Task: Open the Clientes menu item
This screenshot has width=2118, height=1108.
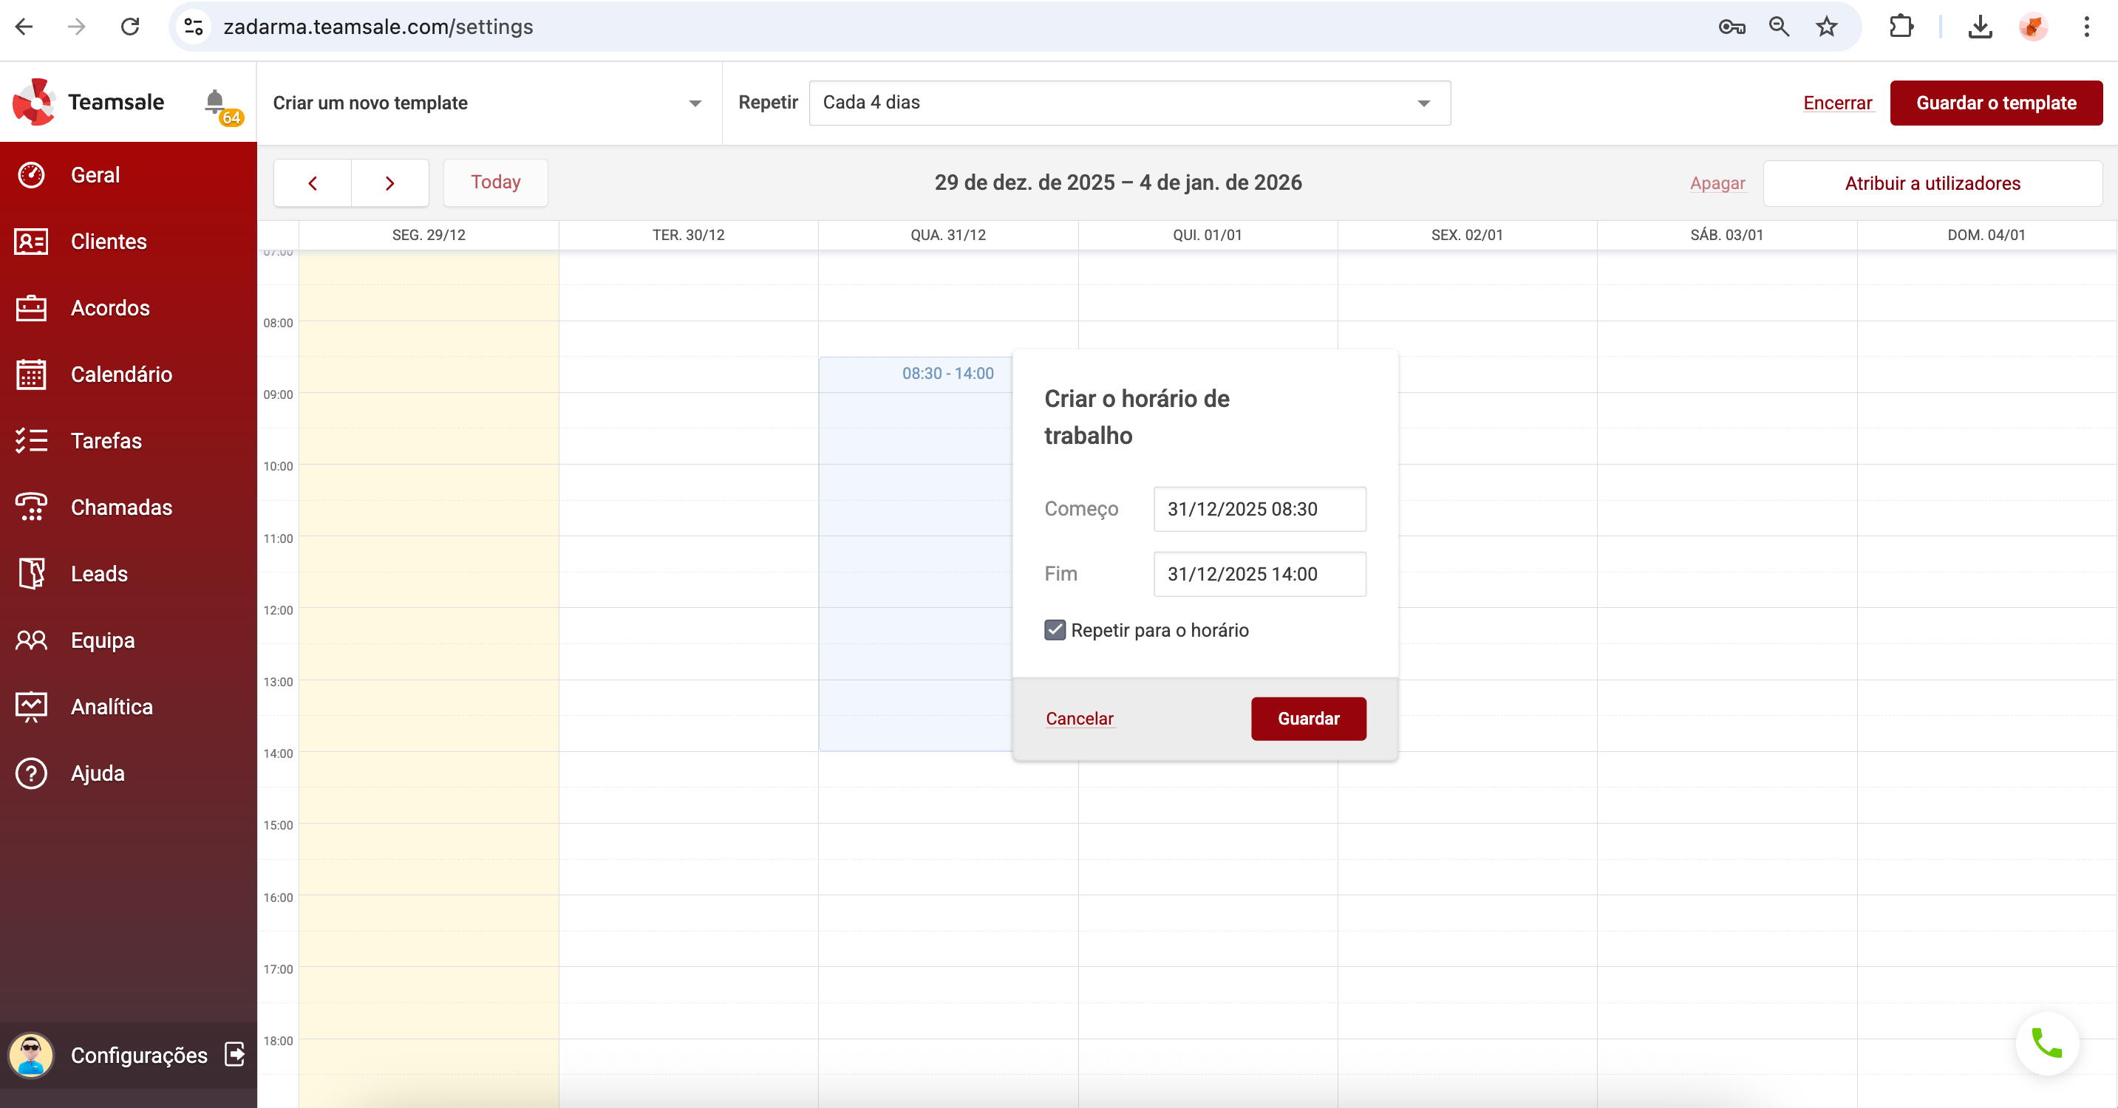Action: tap(109, 242)
